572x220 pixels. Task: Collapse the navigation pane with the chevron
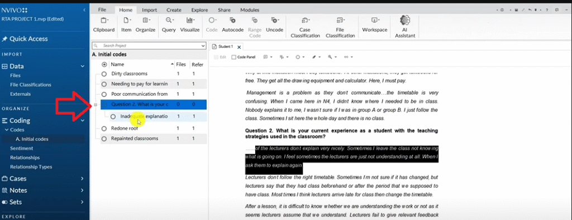(84, 9)
